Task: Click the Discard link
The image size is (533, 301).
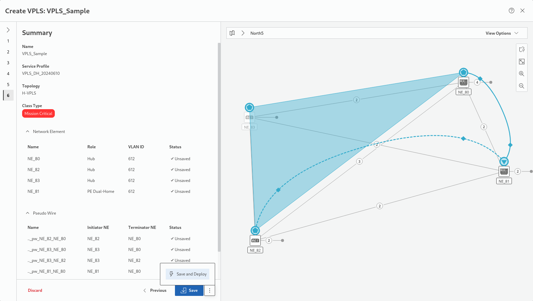Action: pos(35,290)
